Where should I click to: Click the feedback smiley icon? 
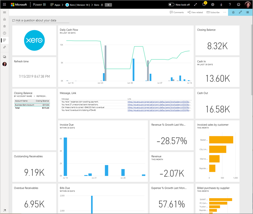pyautogui.click(x=239, y=5)
